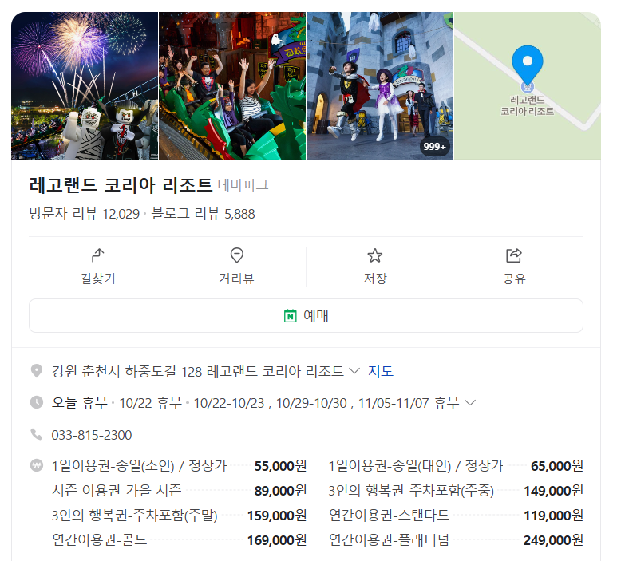This screenshot has width=617, height=561.
Task: Click the gray address location pin icon
Action: coord(37,371)
